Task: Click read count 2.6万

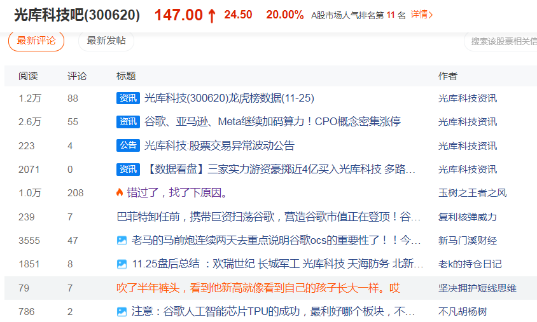Action: point(29,122)
